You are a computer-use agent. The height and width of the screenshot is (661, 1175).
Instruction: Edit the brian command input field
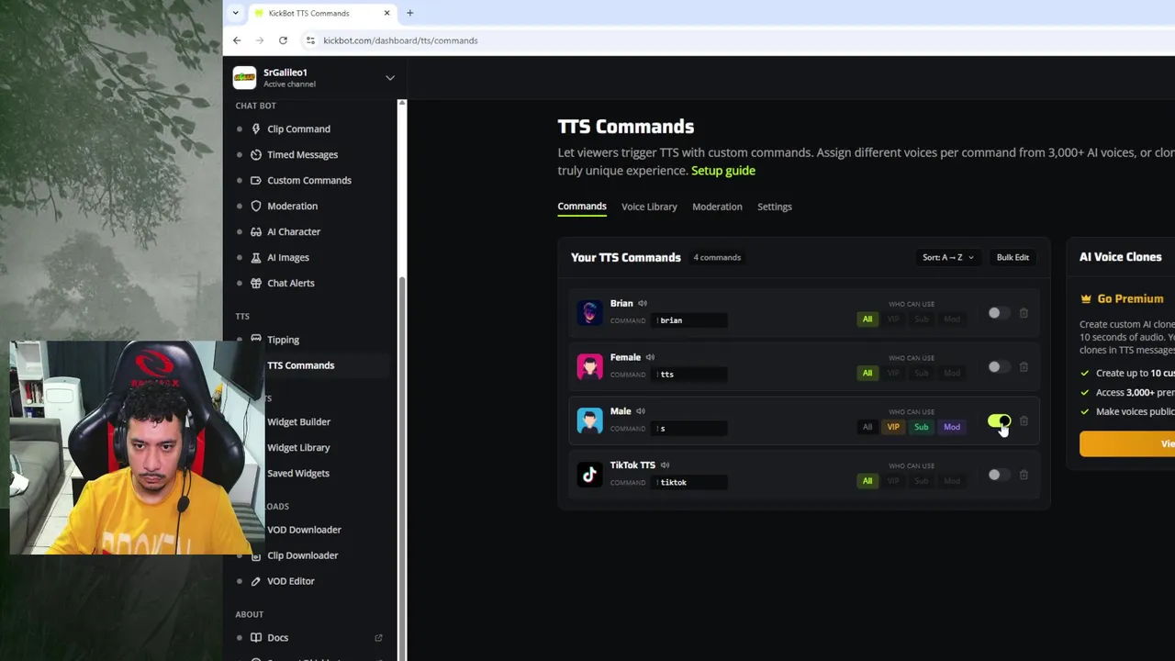coord(689,320)
